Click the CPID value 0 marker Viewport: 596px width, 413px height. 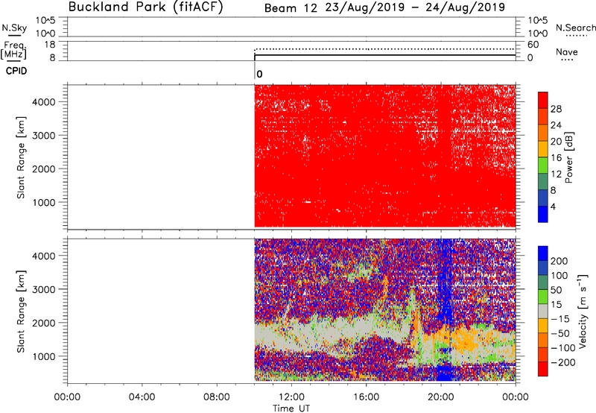click(x=259, y=74)
